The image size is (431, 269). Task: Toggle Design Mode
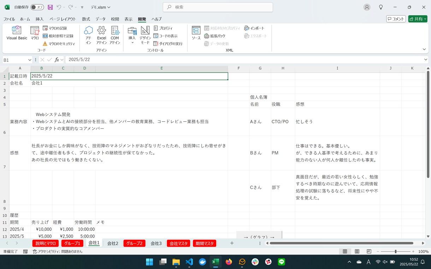[145, 35]
